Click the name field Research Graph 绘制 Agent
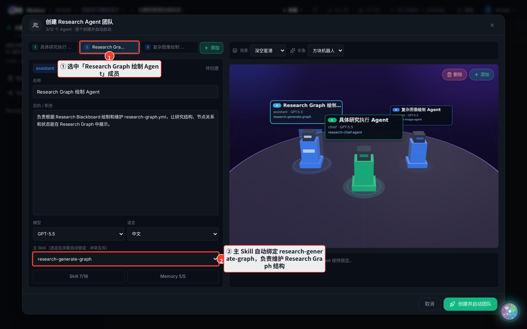 click(x=125, y=92)
